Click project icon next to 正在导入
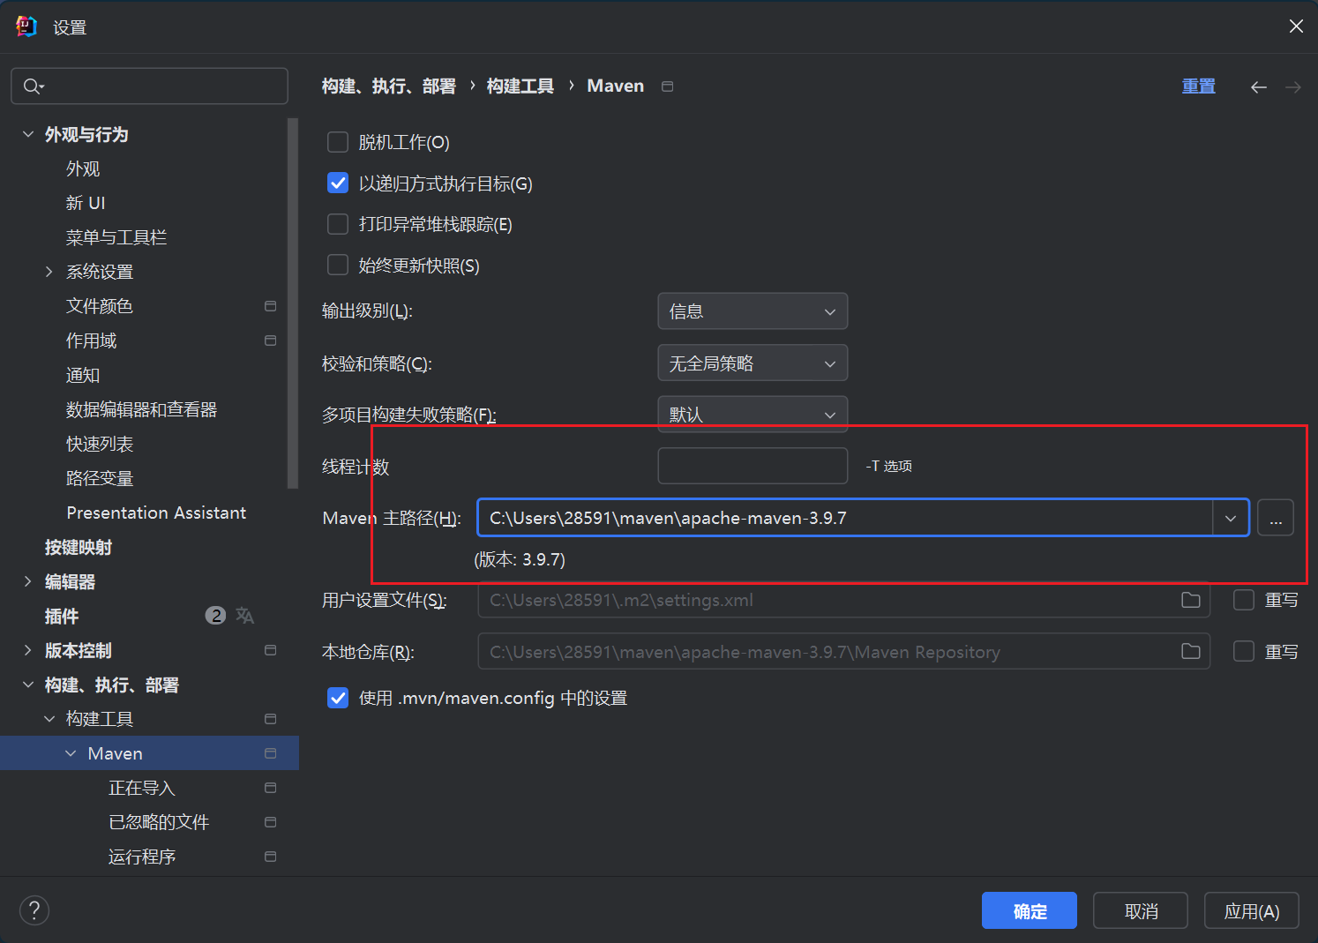Viewport: 1318px width, 943px height. click(x=271, y=788)
